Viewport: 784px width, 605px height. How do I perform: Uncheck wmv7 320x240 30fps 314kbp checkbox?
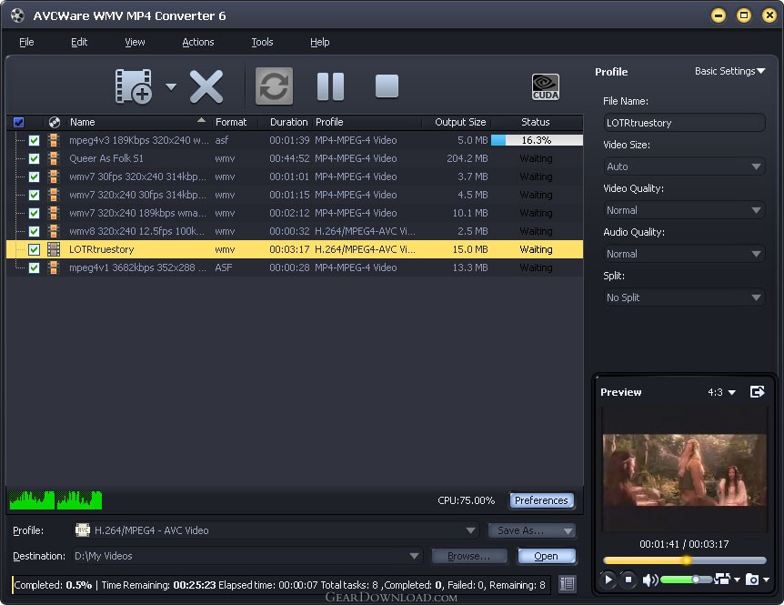(x=34, y=195)
